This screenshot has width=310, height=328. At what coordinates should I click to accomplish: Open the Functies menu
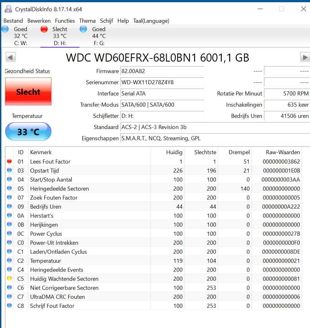[65, 21]
